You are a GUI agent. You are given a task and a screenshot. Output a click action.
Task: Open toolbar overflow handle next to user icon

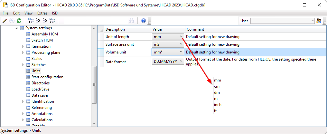pyautogui.click(x=324, y=21)
